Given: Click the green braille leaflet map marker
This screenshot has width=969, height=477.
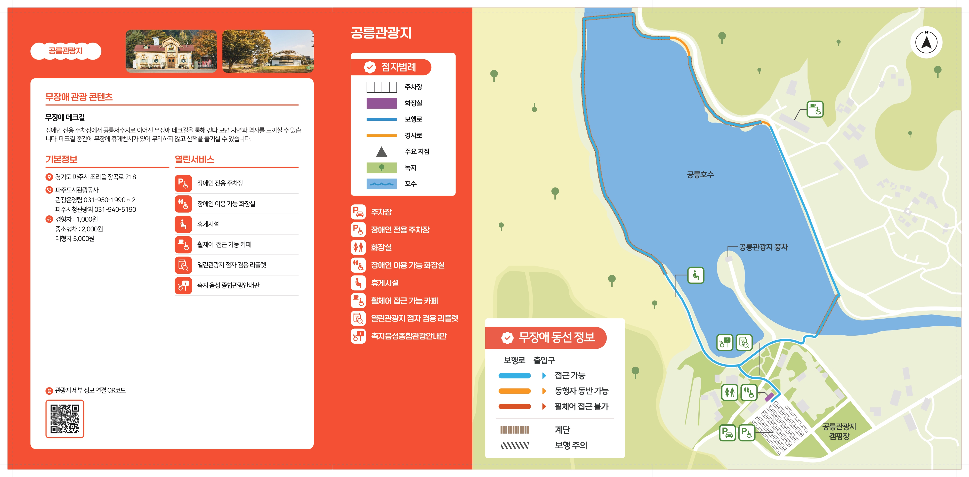Looking at the screenshot, I should tap(744, 342).
